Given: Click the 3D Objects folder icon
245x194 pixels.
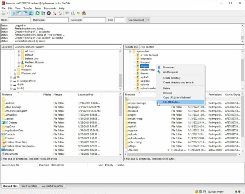Looking at the screenshot, I should (x=3, y=123).
